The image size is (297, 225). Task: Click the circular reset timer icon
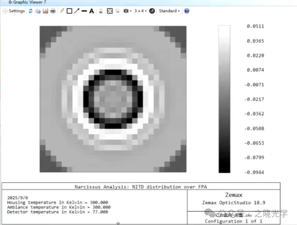click(x=152, y=11)
